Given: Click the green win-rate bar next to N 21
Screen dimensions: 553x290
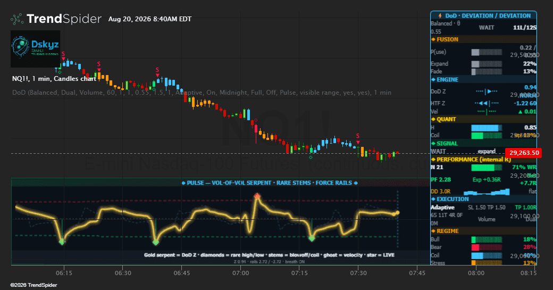Looking at the screenshot, I should 487,168.
